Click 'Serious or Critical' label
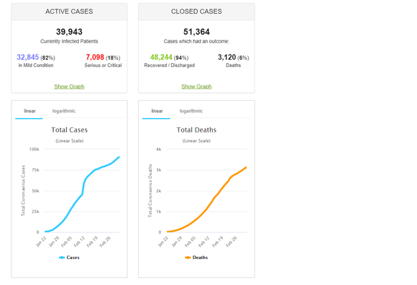 (104, 65)
